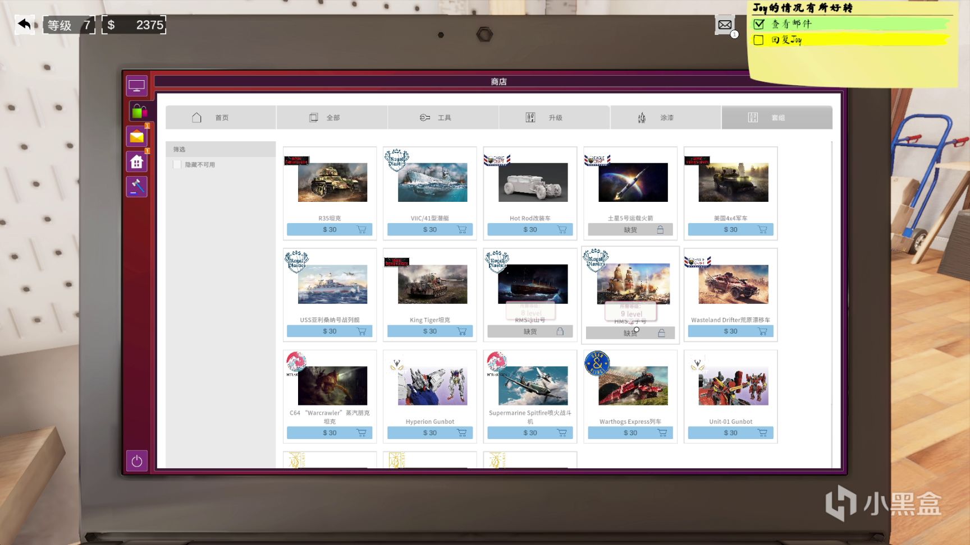Switch to the 涂漆 tab
The width and height of the screenshot is (970, 545).
tap(666, 118)
